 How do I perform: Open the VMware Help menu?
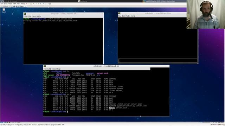(23, 3)
